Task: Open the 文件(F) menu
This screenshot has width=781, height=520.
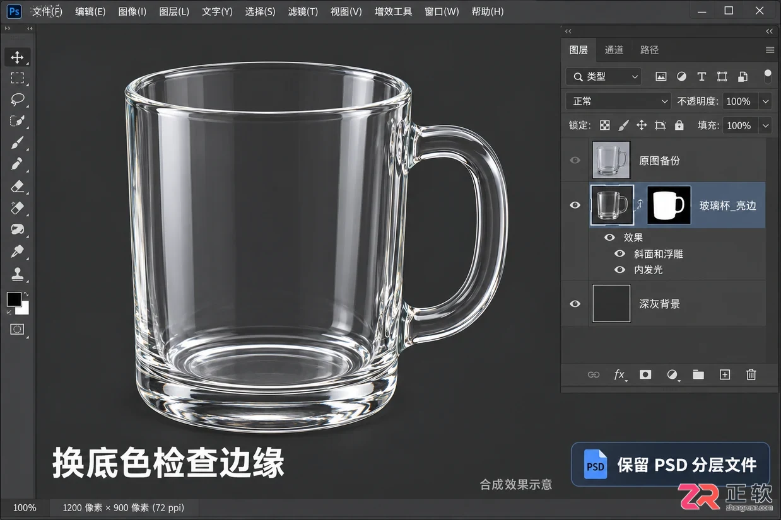Action: (x=47, y=11)
